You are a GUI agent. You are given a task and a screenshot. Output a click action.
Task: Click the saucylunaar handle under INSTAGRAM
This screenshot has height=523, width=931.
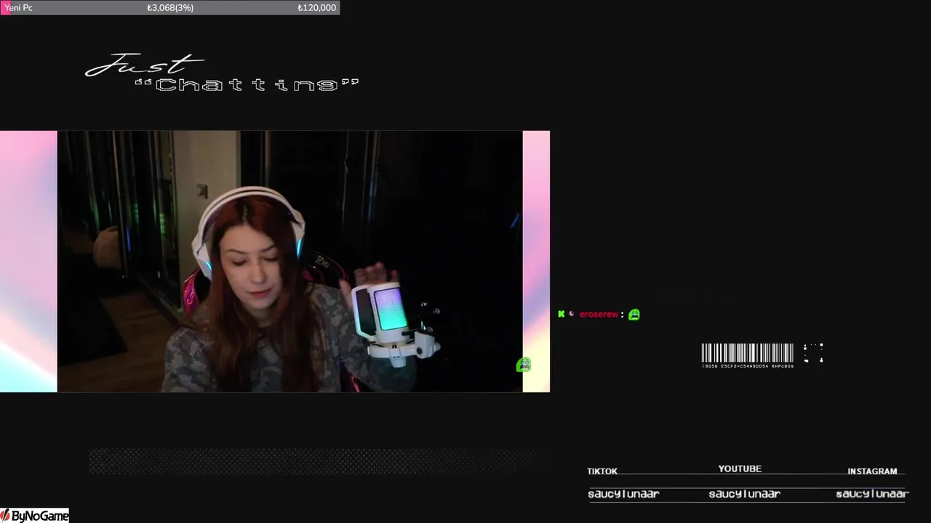coord(872,494)
